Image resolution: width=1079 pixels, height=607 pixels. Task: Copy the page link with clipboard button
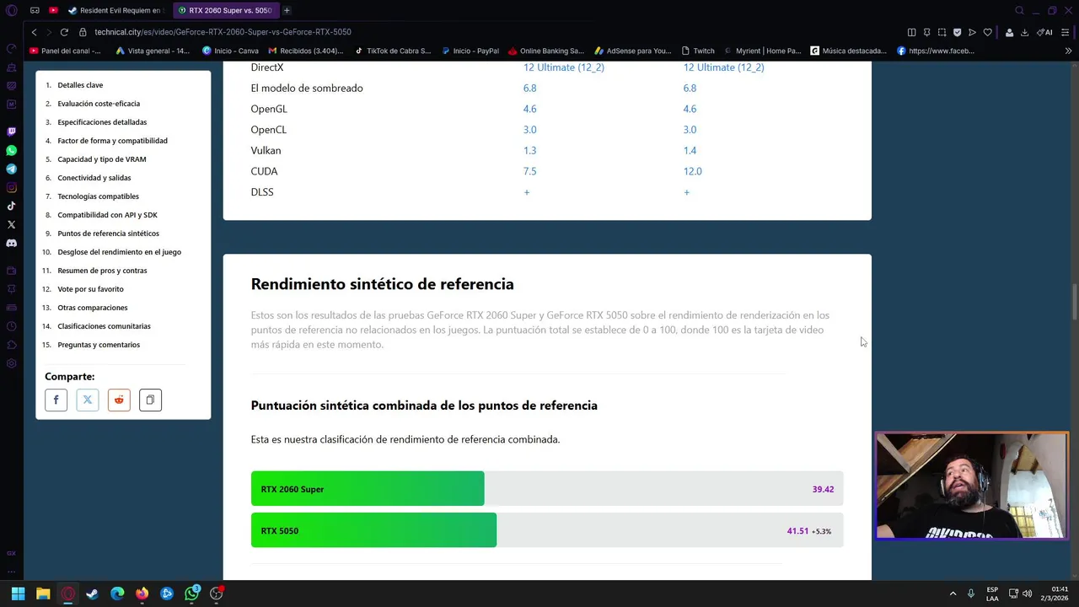point(150,400)
